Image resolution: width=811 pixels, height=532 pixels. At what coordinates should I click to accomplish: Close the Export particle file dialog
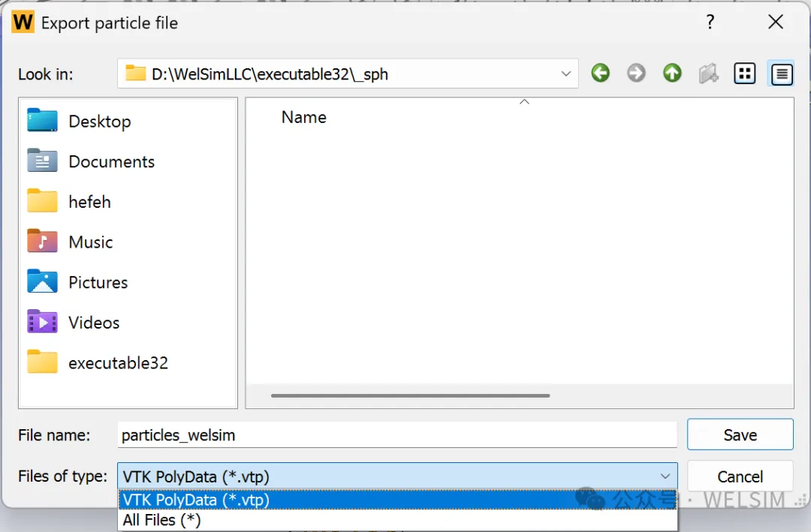point(775,22)
